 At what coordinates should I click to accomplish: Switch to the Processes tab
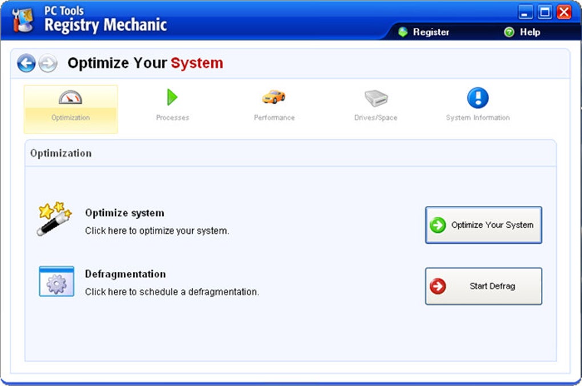(x=172, y=118)
